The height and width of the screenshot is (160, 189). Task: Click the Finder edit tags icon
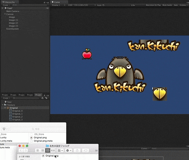86,150
